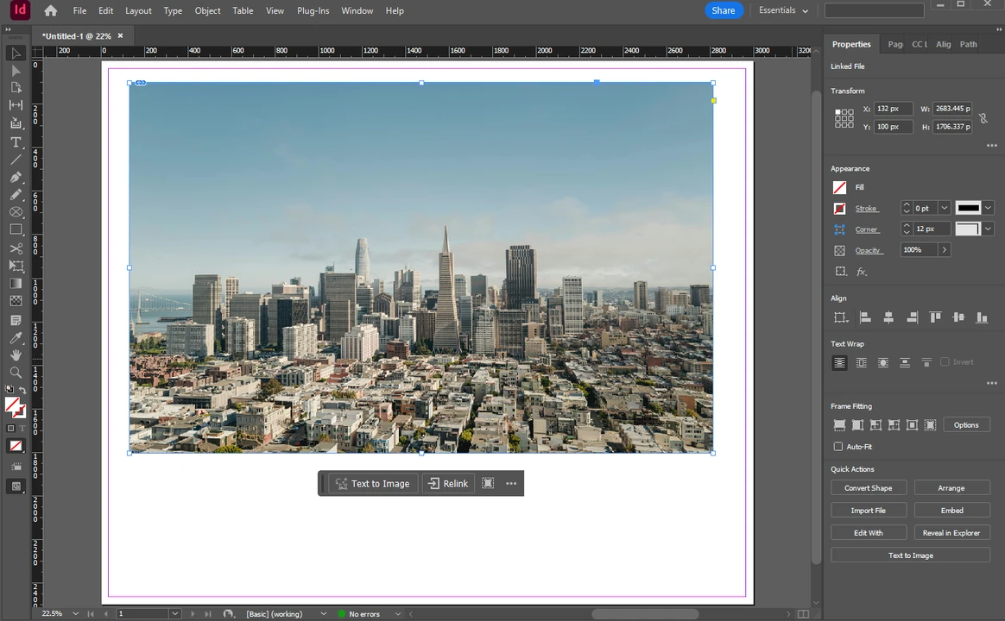Screen dimensions: 1005x621
Task: Click the Convert Shape button
Action: point(869,488)
